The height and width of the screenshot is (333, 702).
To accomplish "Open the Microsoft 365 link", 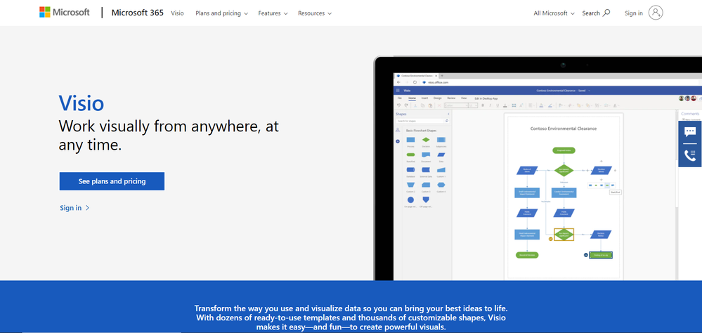I will 138,13.
